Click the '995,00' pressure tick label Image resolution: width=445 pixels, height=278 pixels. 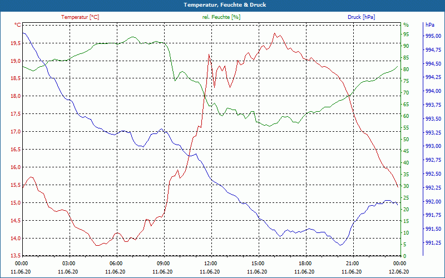[433, 36]
